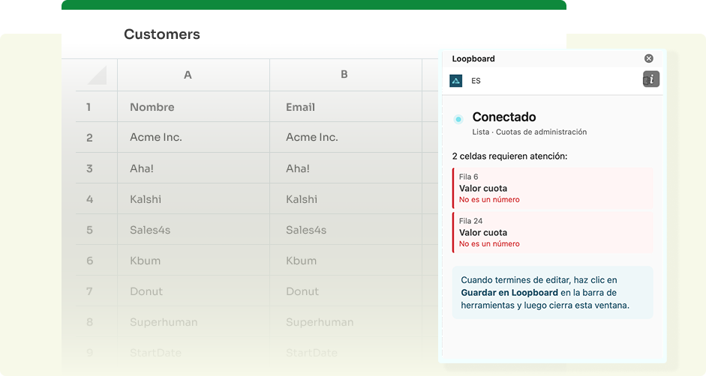Click the select-all corner of spreadsheet
Image resolution: width=706 pixels, height=376 pixels.
click(96, 75)
